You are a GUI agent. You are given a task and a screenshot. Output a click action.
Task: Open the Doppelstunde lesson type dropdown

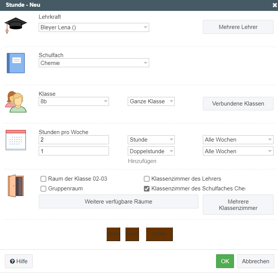(x=151, y=151)
